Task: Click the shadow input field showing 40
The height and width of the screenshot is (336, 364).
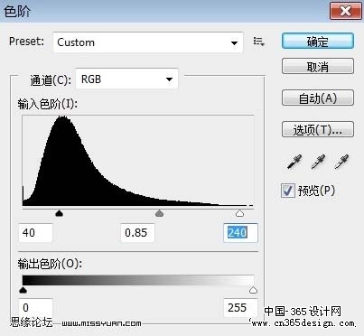Action: tap(36, 233)
